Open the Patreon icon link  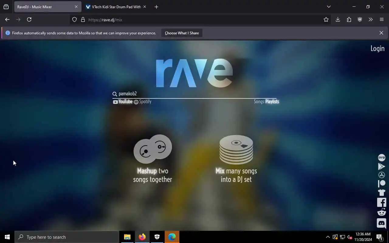point(381,183)
